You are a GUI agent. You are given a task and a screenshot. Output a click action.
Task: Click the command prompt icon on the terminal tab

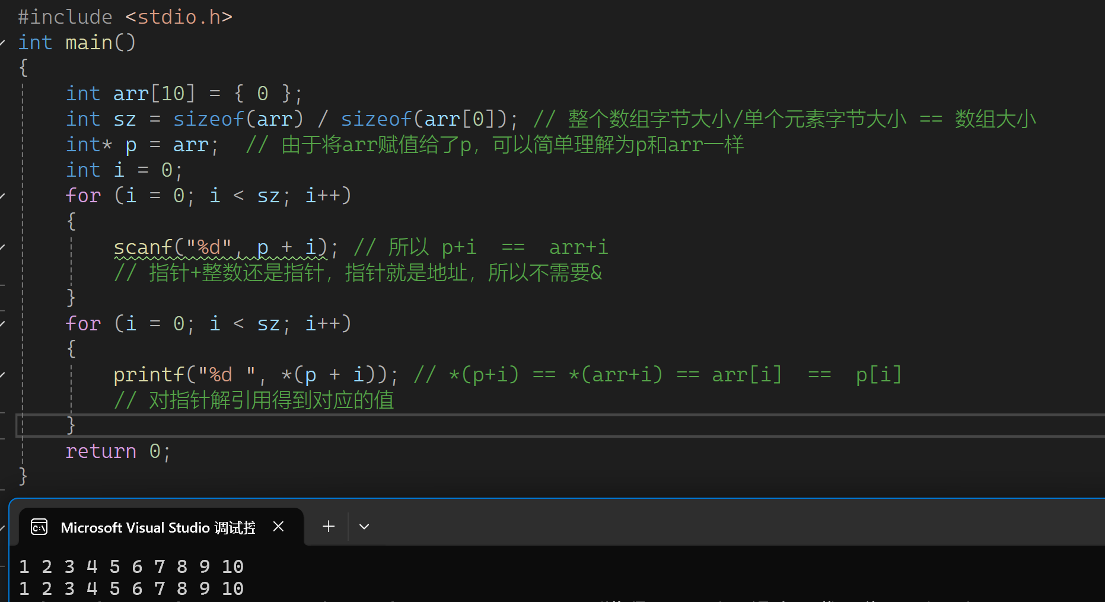click(x=39, y=527)
